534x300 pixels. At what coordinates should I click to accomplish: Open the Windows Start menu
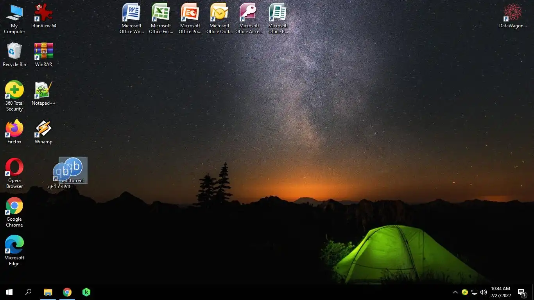(x=9, y=292)
